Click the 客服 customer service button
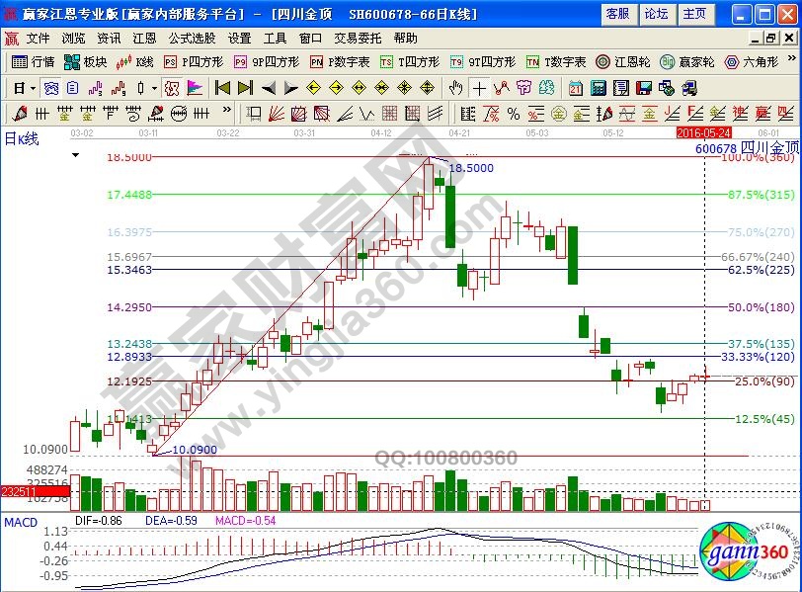802x592 pixels. coord(617,14)
